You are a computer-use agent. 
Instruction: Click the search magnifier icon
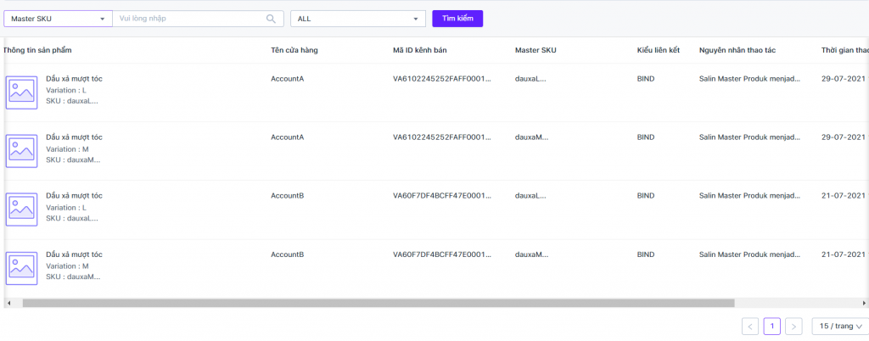click(271, 19)
